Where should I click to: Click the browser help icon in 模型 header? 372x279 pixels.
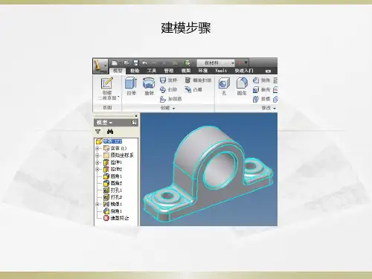(x=134, y=123)
